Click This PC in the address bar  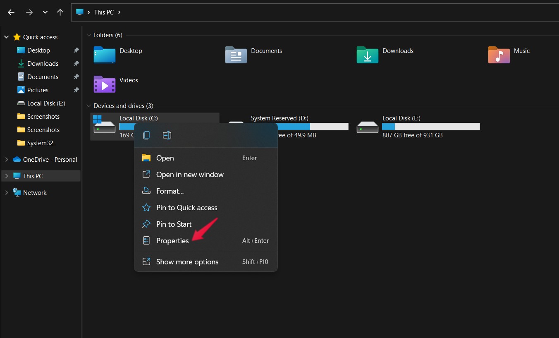click(104, 12)
